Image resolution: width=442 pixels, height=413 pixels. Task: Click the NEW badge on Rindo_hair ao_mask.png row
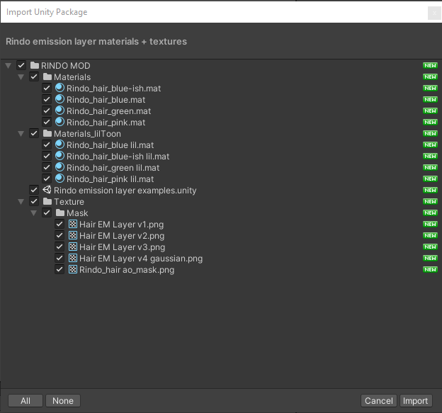pyautogui.click(x=430, y=269)
